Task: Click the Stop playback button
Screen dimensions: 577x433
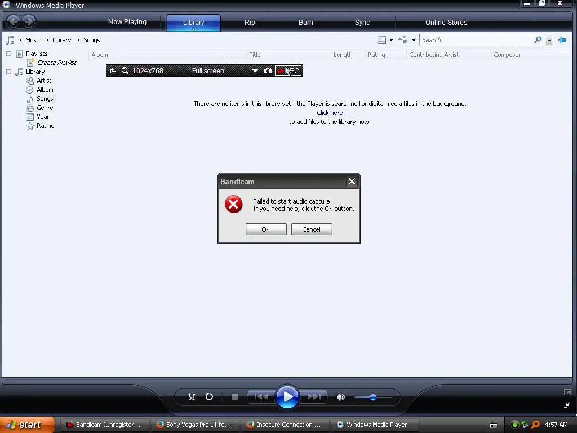Action: [234, 396]
